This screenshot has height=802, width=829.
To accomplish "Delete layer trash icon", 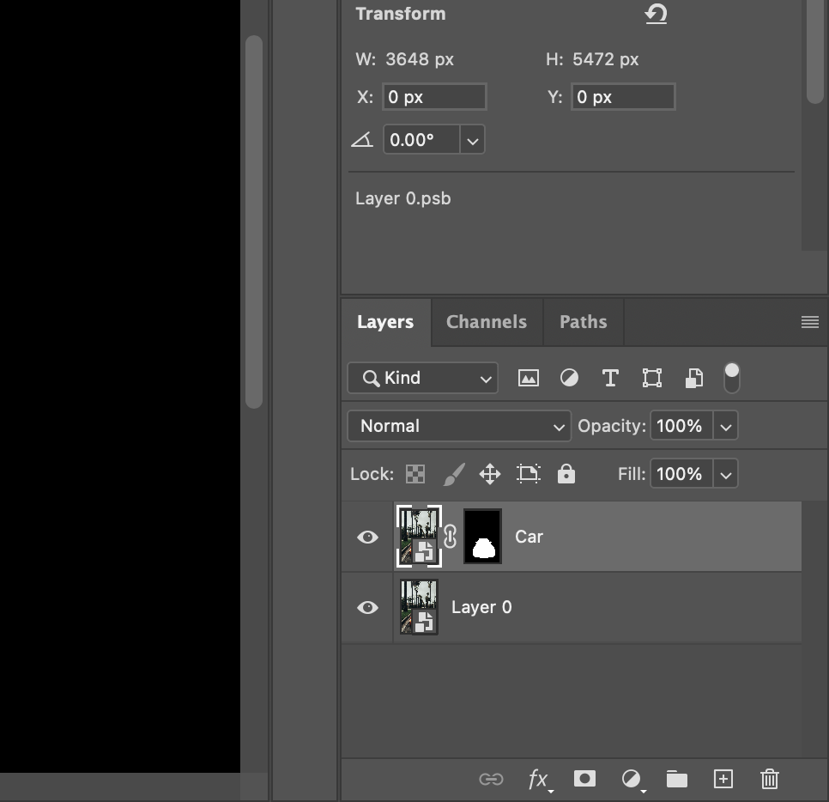I will (770, 780).
